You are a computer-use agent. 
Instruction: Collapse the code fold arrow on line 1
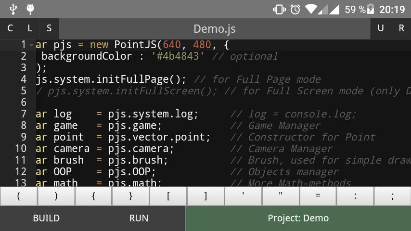coord(31,45)
